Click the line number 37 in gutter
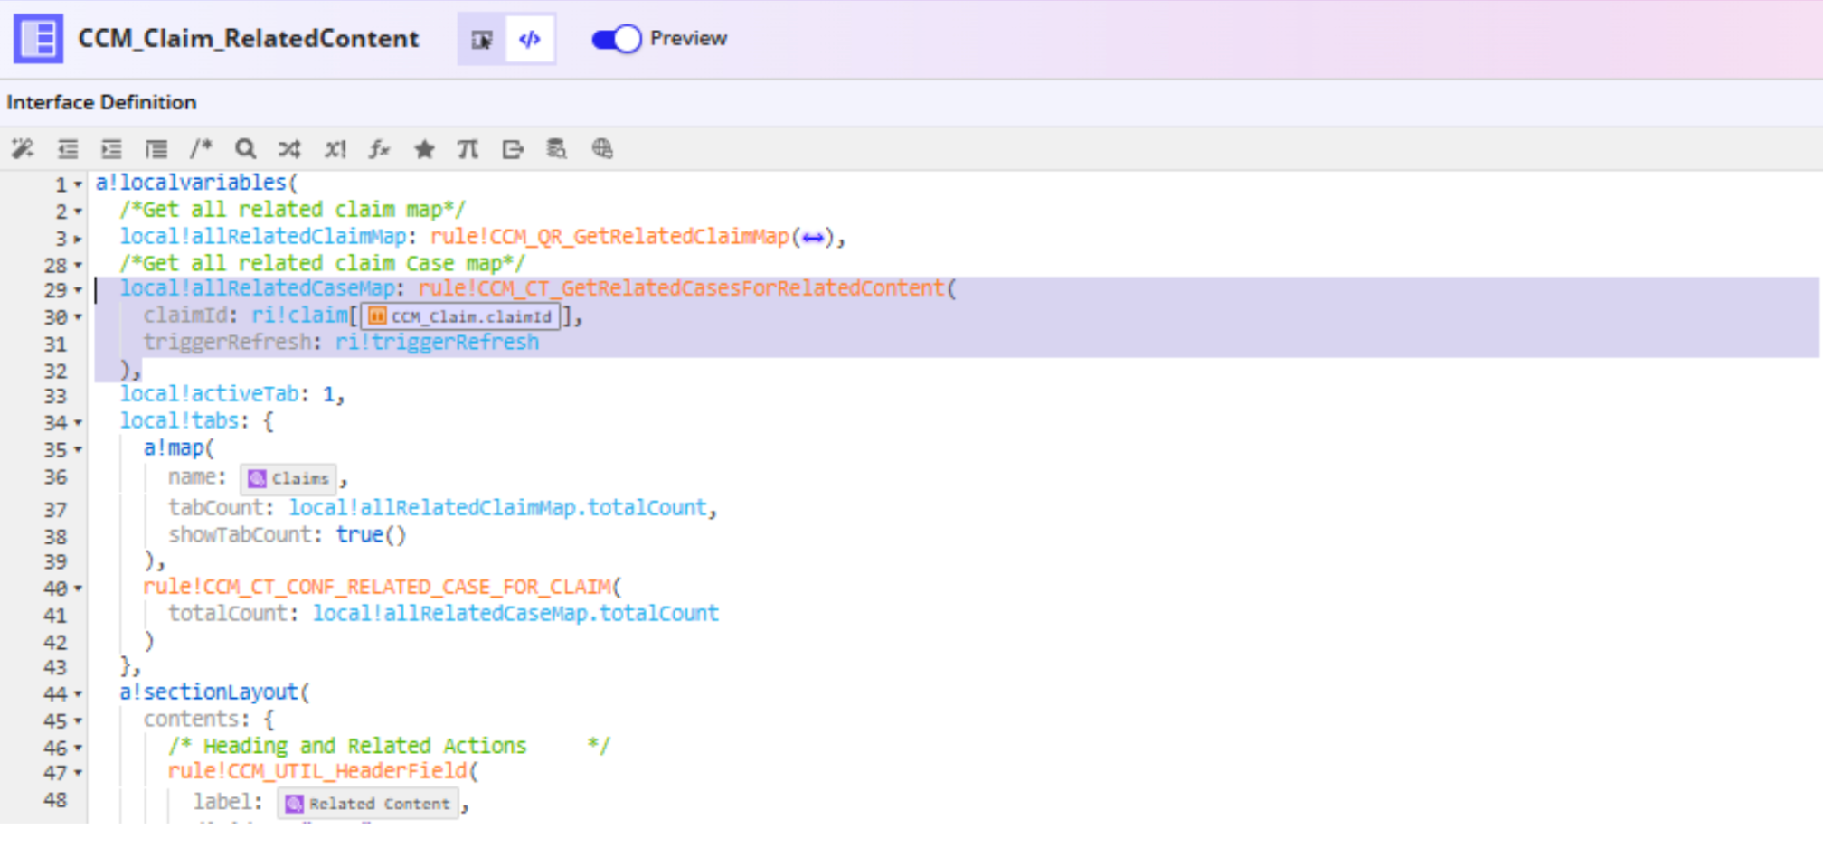This screenshot has width=1823, height=857. (55, 510)
